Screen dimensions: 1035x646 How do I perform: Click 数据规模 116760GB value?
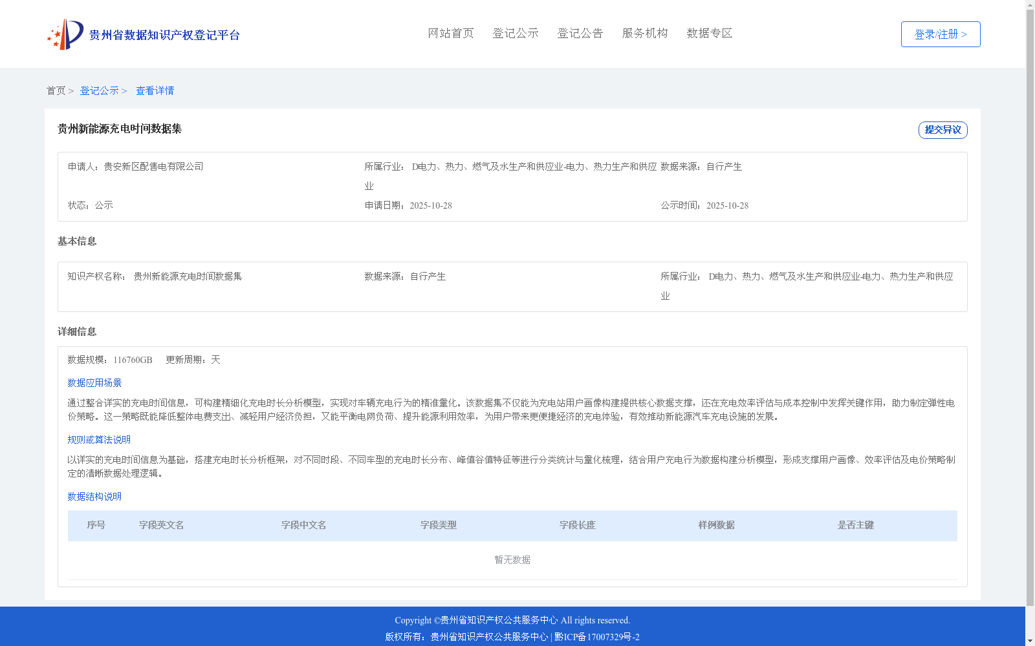pos(133,360)
